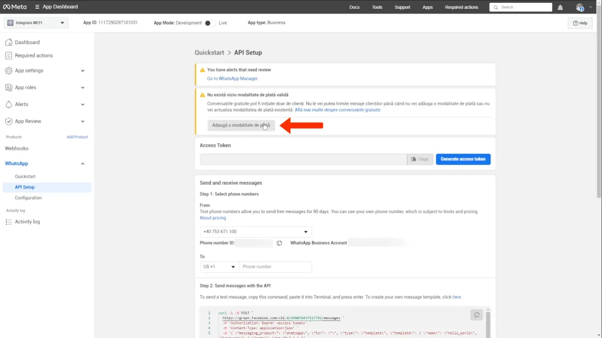Open the profile dropdown arrow in header

click(x=590, y=7)
